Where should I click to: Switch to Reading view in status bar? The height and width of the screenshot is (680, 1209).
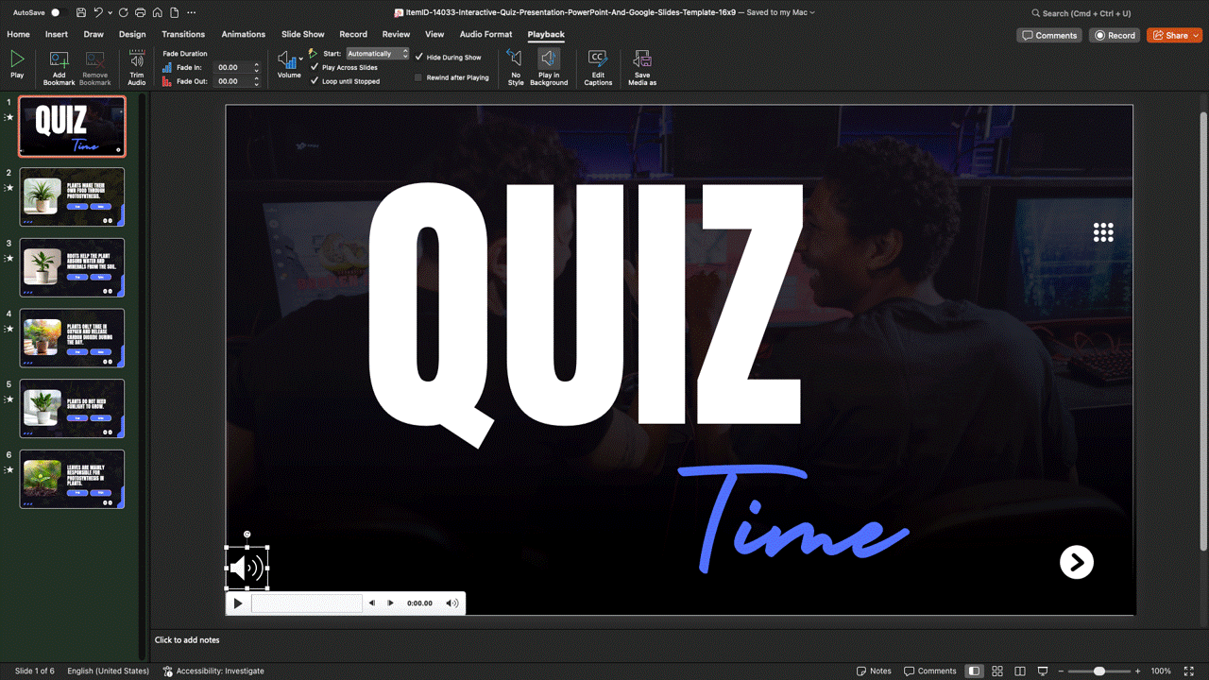1021,671
